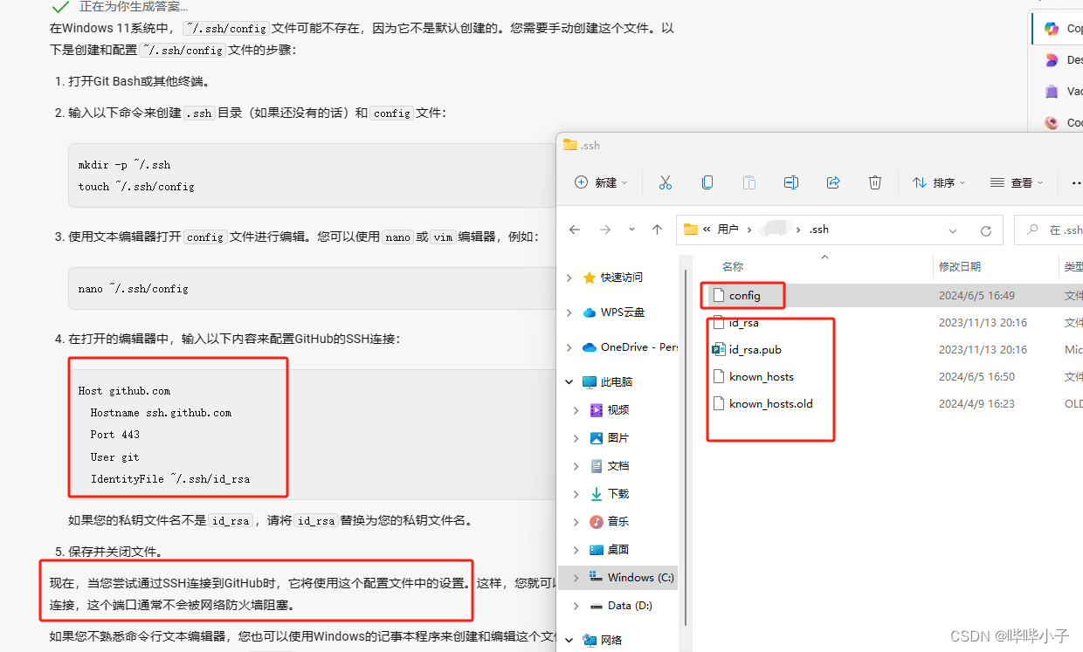Click the 图片 folder icon
This screenshot has height=652, width=1083.
pyautogui.click(x=597, y=437)
